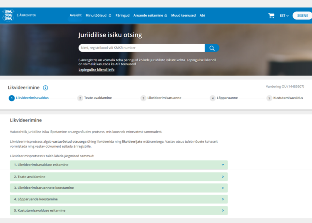The image size is (312, 223).
Task: Go to Likvideerimisaruanne step label
Action: [164, 98]
